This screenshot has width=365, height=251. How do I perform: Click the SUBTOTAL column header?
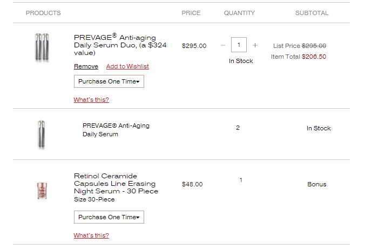pos(312,13)
